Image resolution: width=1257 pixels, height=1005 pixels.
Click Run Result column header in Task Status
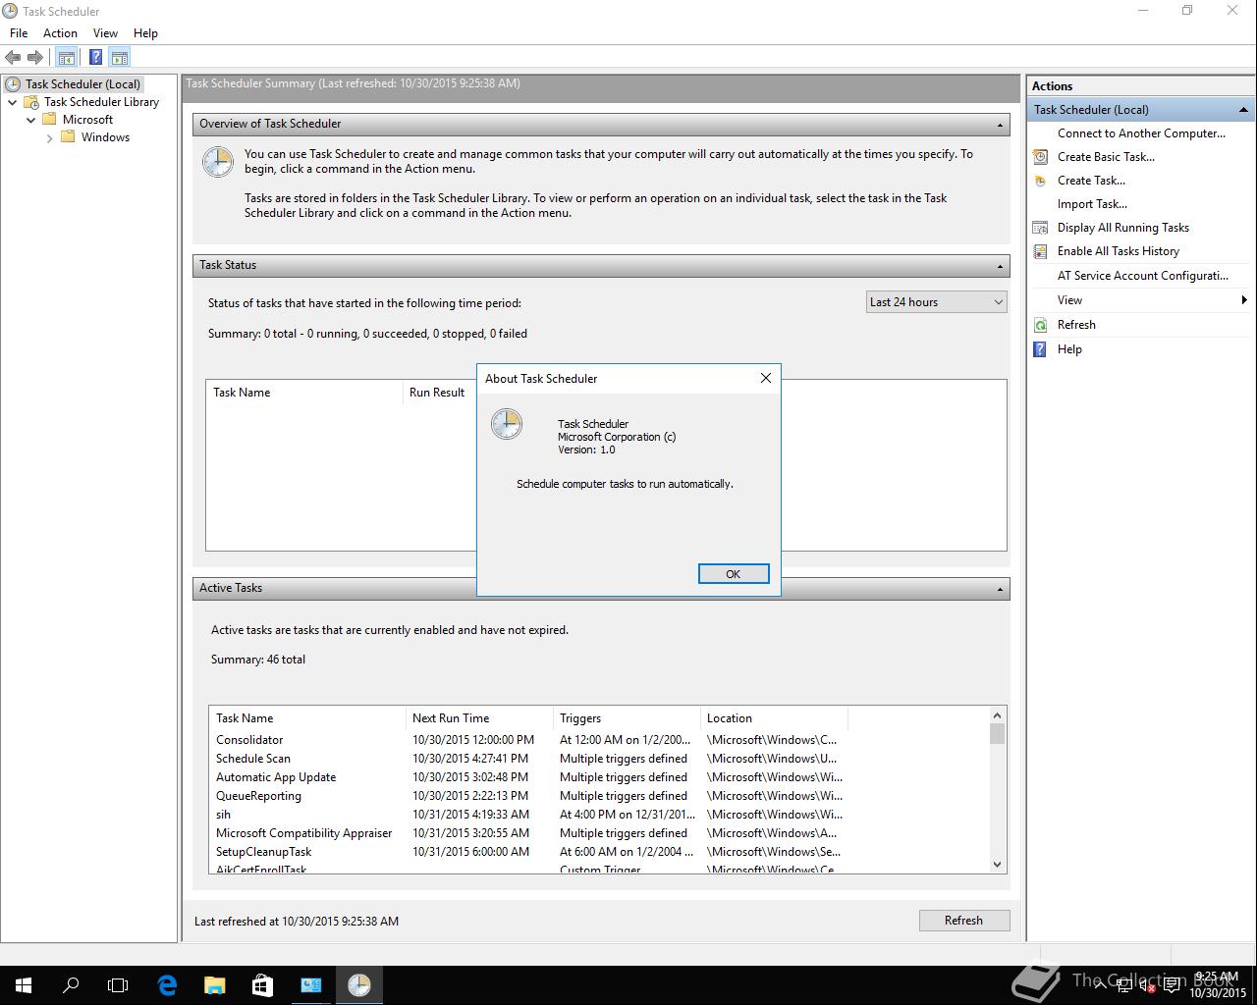[x=437, y=393]
